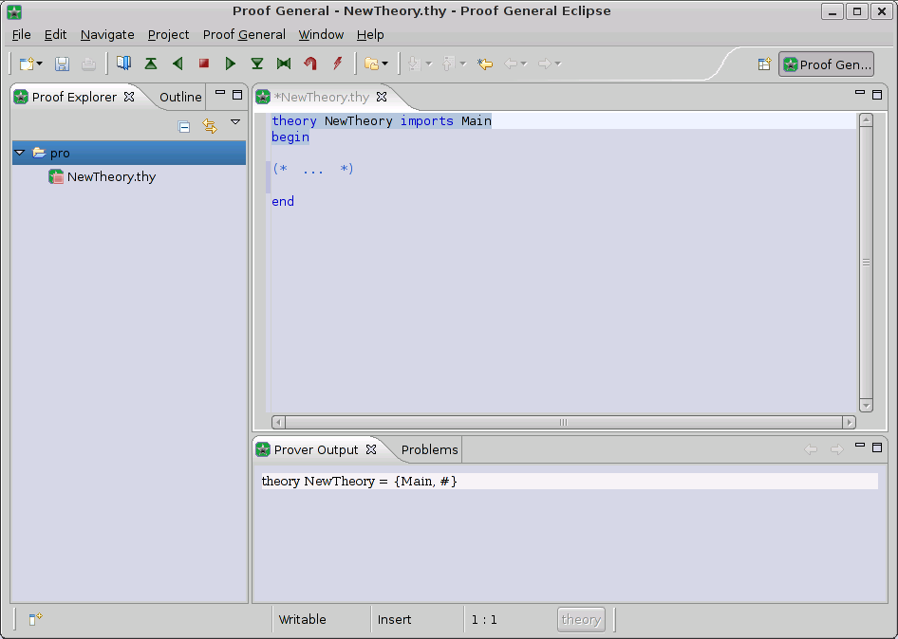
Task: Click the New wizard icon in toolbar
Action: [x=27, y=64]
